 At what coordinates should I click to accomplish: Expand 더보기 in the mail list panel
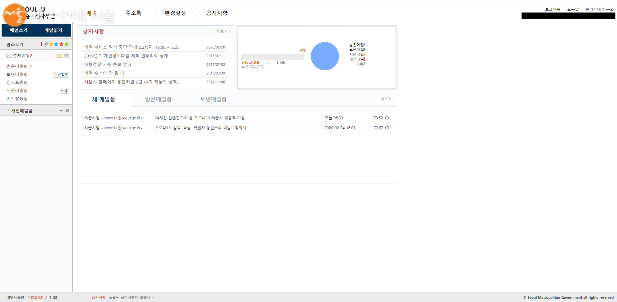coord(387,99)
